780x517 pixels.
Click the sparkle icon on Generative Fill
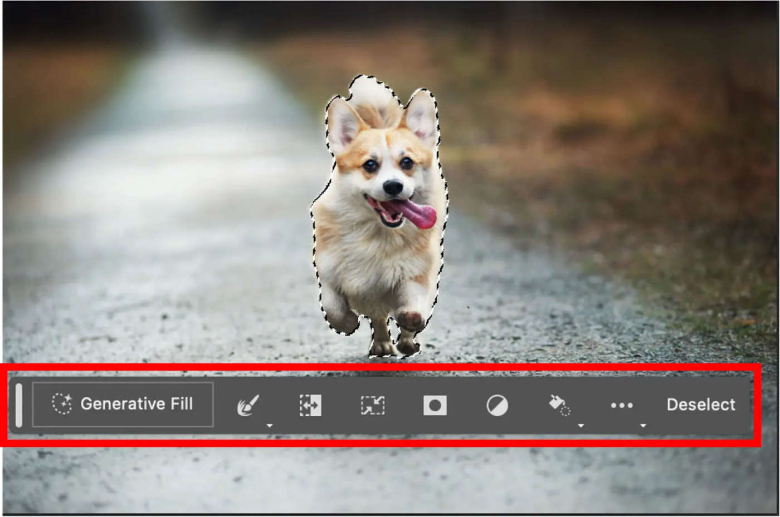[62, 404]
